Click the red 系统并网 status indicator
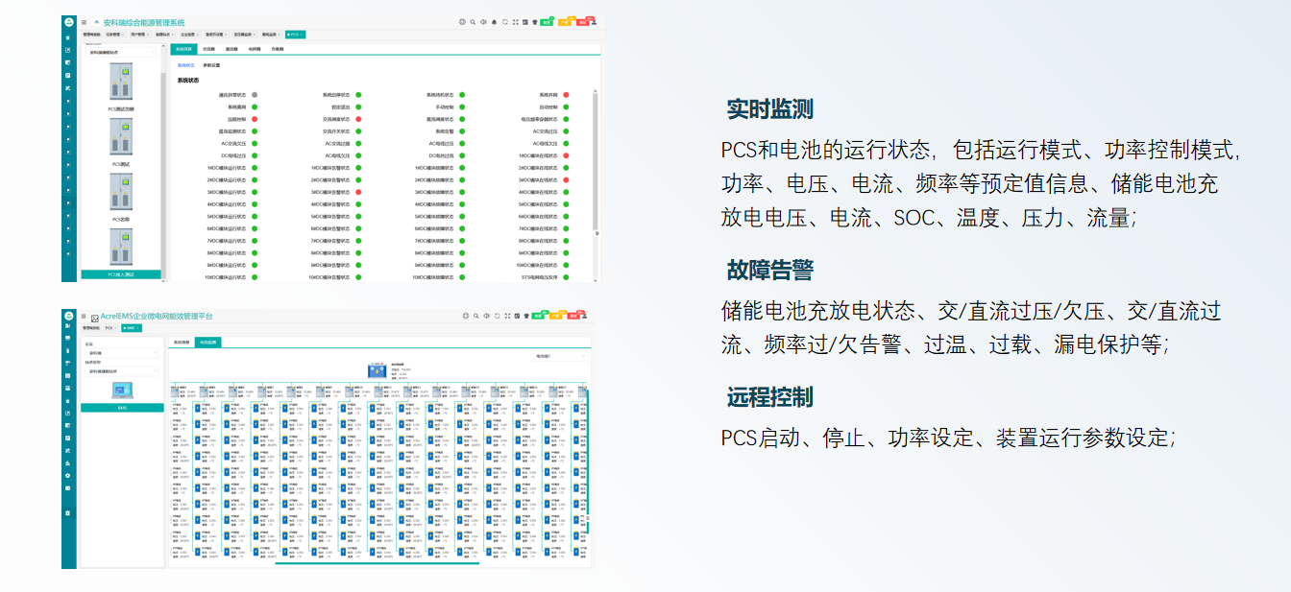1291x592 pixels. [567, 95]
